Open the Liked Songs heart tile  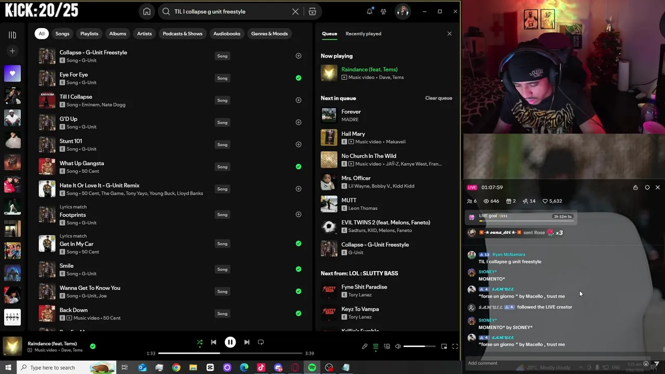(12, 73)
